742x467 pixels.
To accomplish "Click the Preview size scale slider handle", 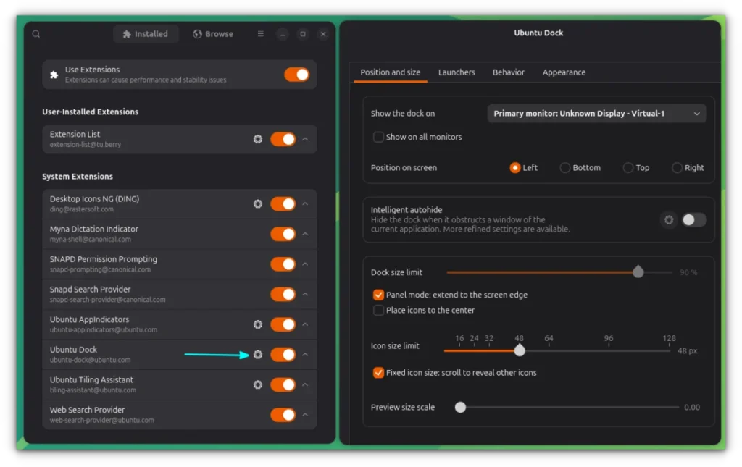I will 460,407.
